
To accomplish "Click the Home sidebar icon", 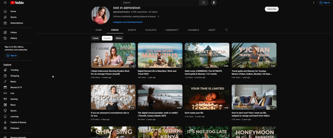I will point(5,11).
